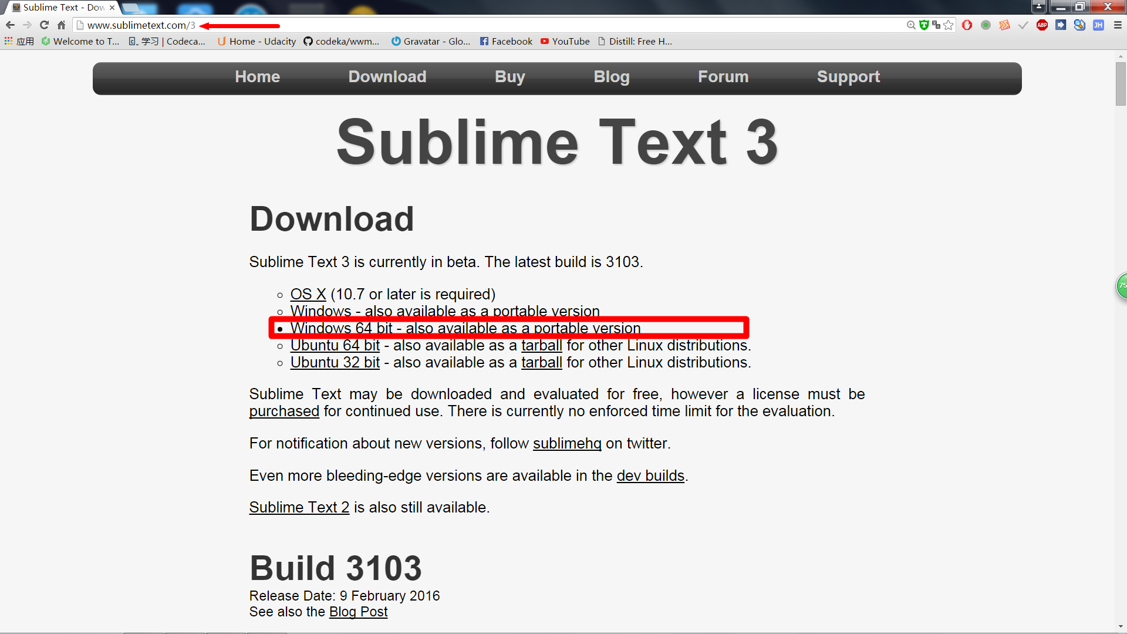1127x634 pixels.
Task: Open the JH extension icon
Action: (x=1099, y=25)
